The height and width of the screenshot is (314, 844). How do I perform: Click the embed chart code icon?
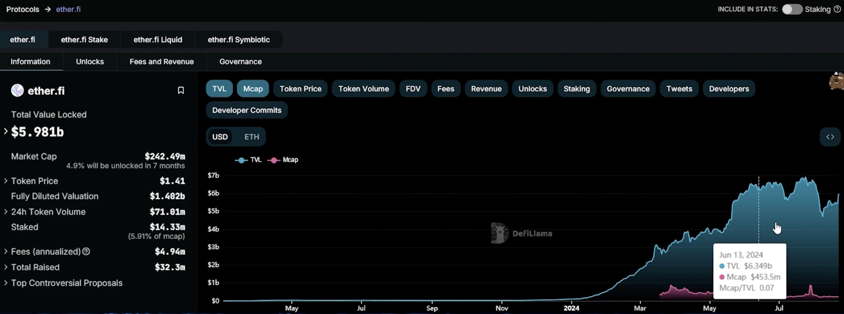click(x=830, y=137)
